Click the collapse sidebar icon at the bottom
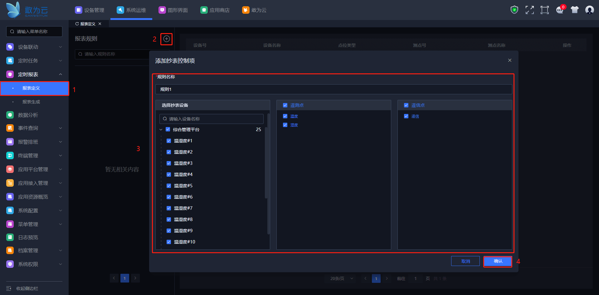This screenshot has height=295, width=599. tap(9, 288)
